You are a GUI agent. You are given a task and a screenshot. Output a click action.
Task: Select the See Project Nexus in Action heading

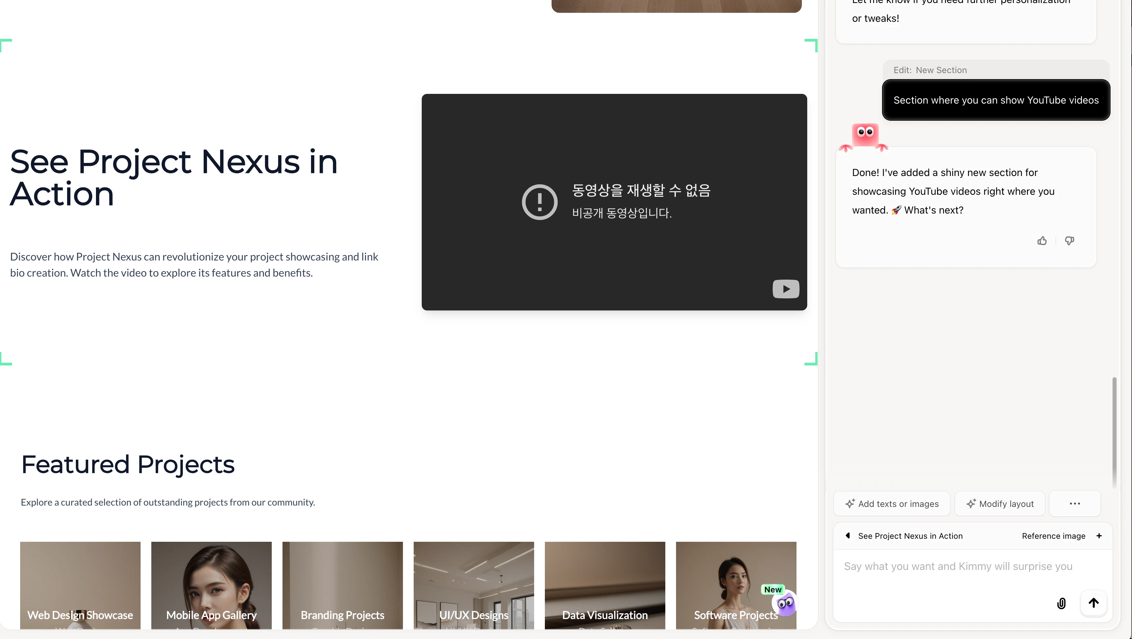(173, 177)
